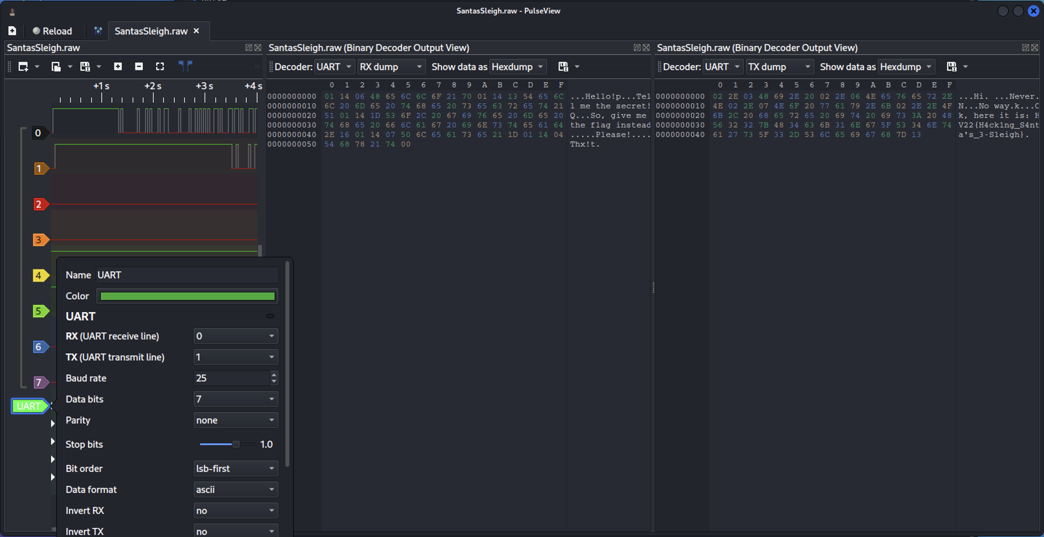Open the Invert TX dropdown
1044x537 pixels.
pos(235,531)
